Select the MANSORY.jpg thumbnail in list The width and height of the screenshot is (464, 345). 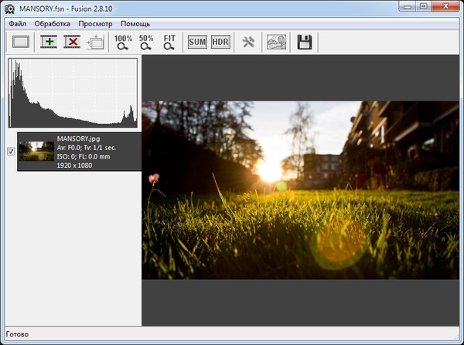[36, 151]
